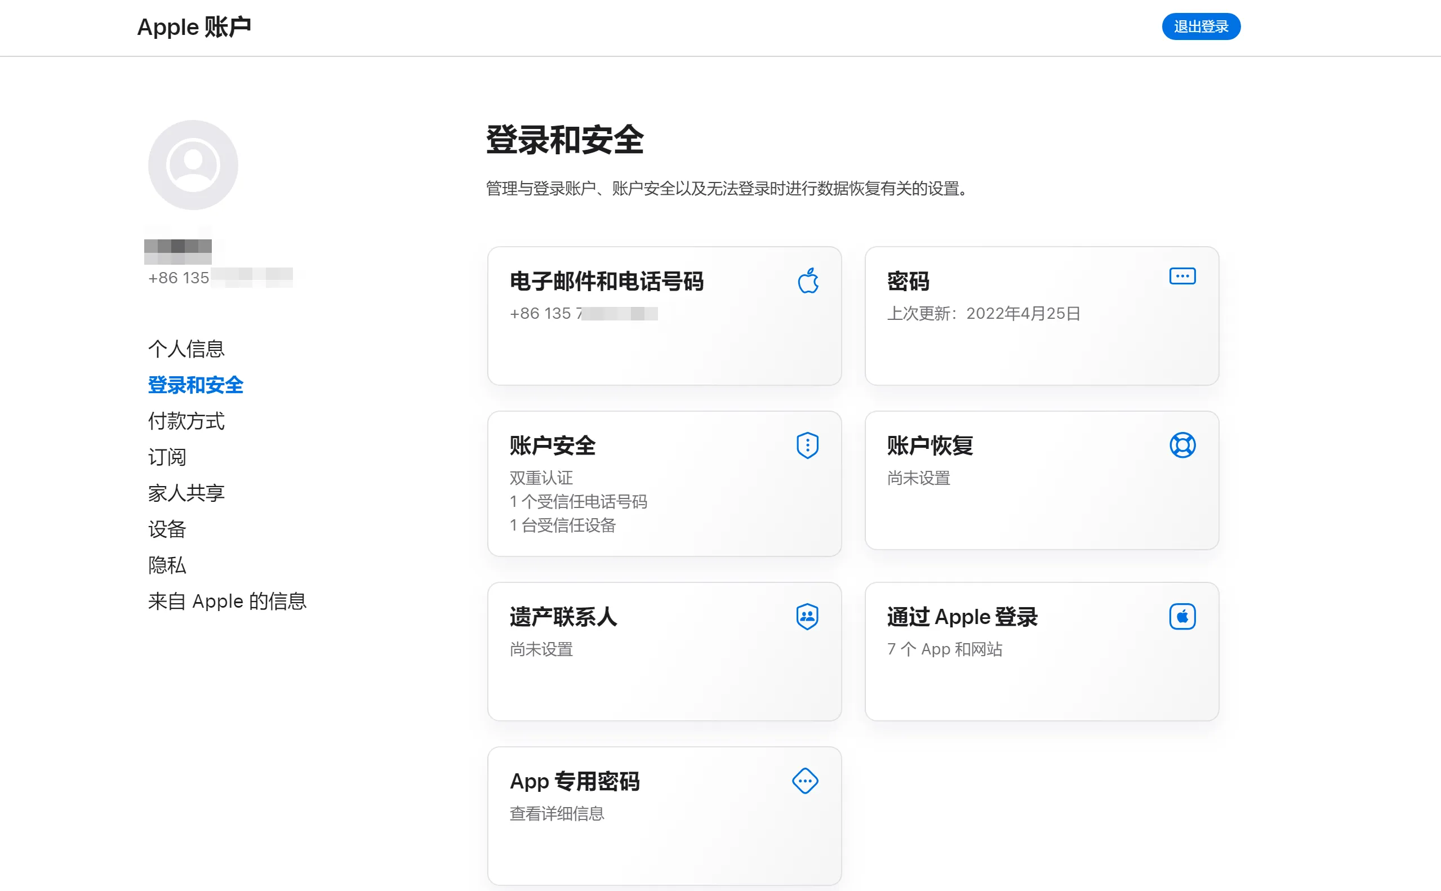Open the 通过 Apple 登录 card title
1441x891 pixels.
[x=962, y=618]
